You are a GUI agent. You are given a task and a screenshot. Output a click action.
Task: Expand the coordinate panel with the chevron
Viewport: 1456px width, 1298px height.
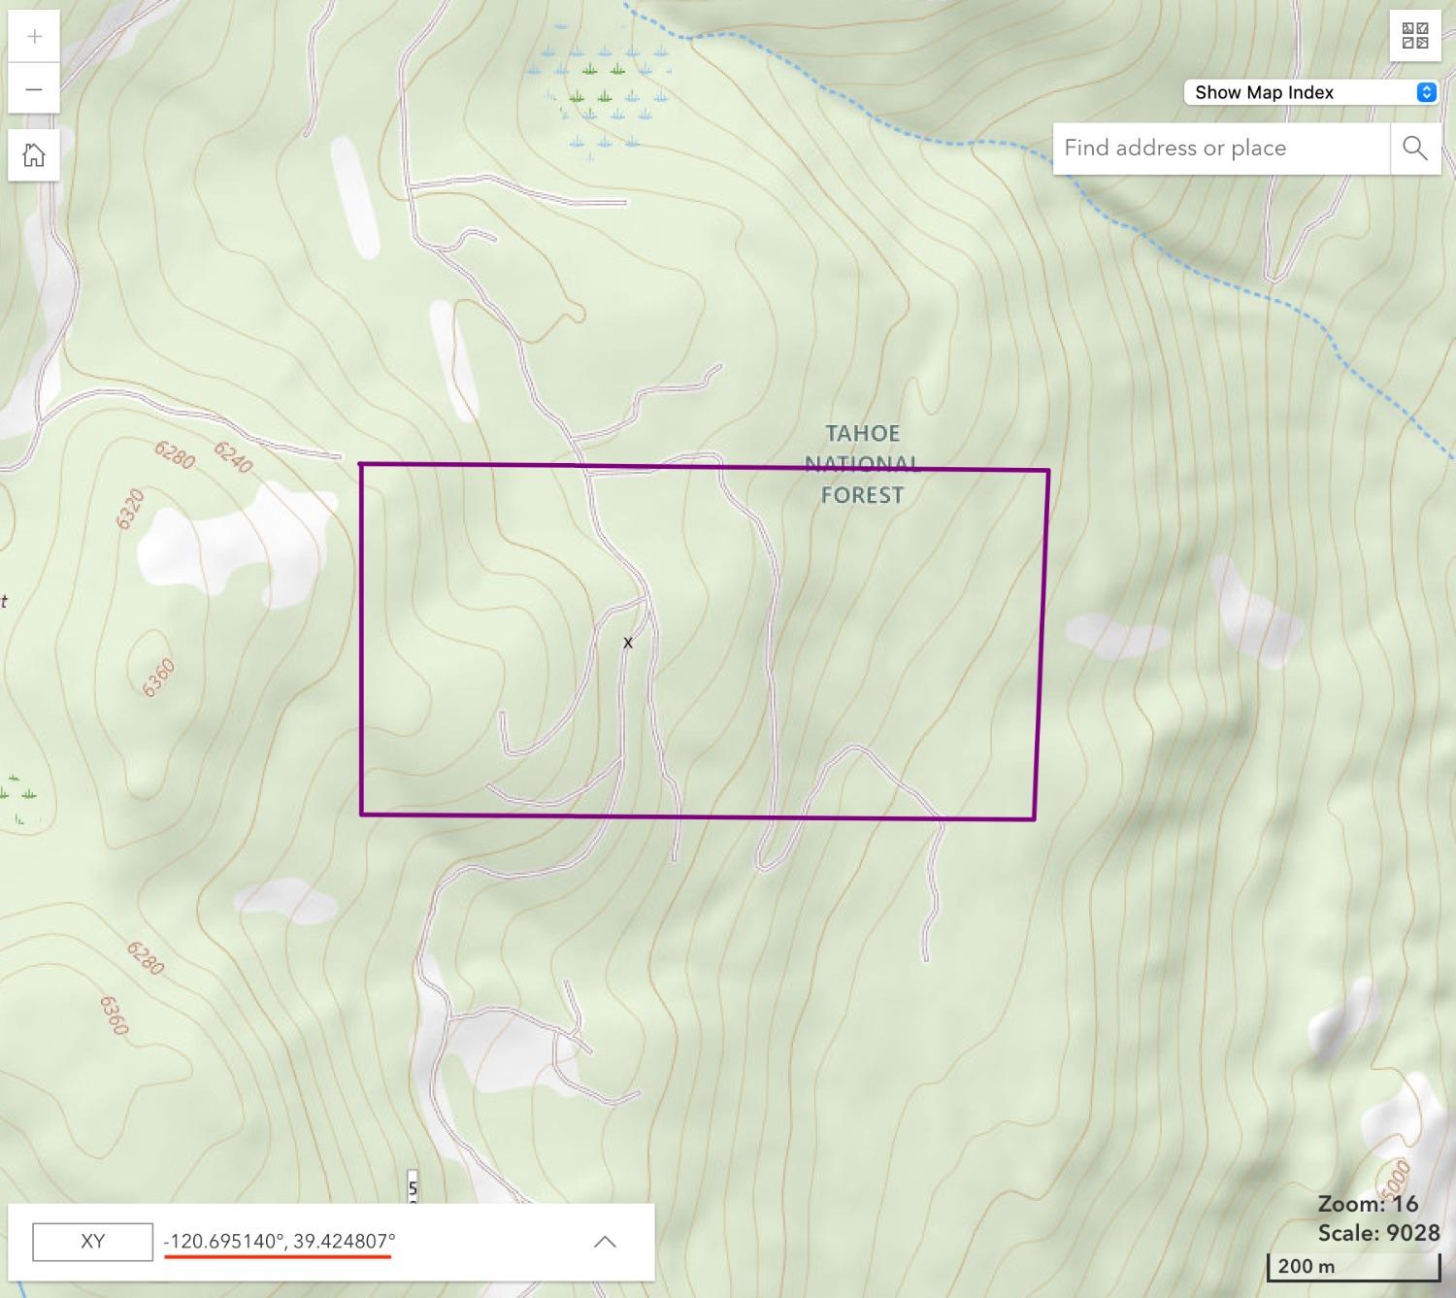(x=605, y=1242)
